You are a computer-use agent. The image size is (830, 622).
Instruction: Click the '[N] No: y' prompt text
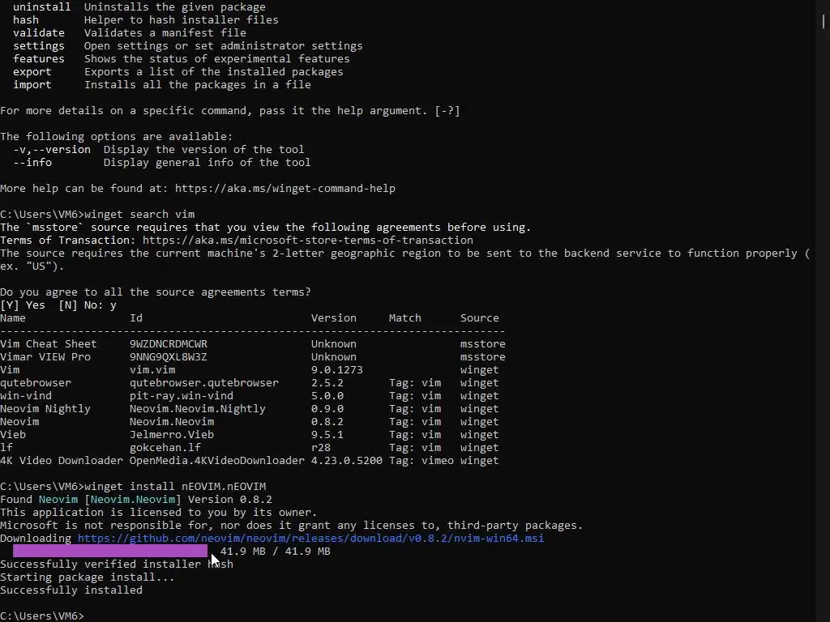point(88,305)
